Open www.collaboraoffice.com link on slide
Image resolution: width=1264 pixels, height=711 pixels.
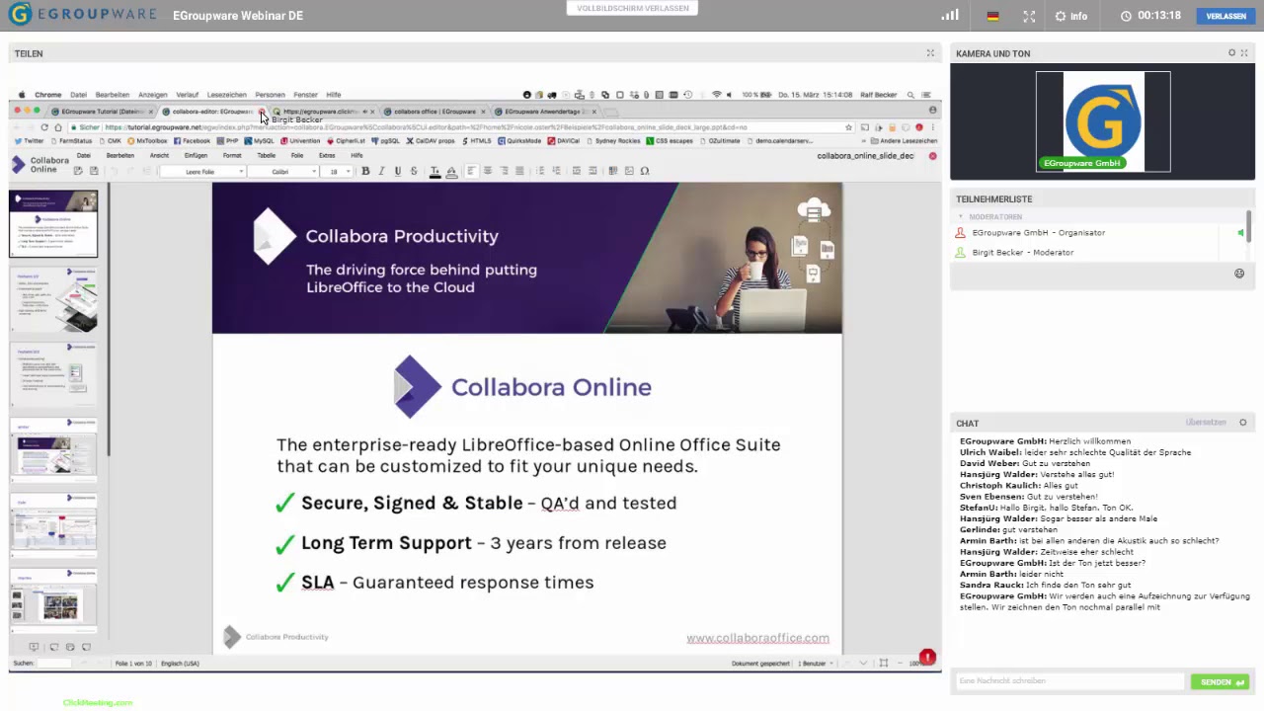[757, 638]
